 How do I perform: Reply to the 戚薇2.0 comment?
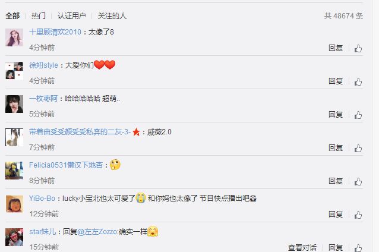pyautogui.click(x=336, y=148)
